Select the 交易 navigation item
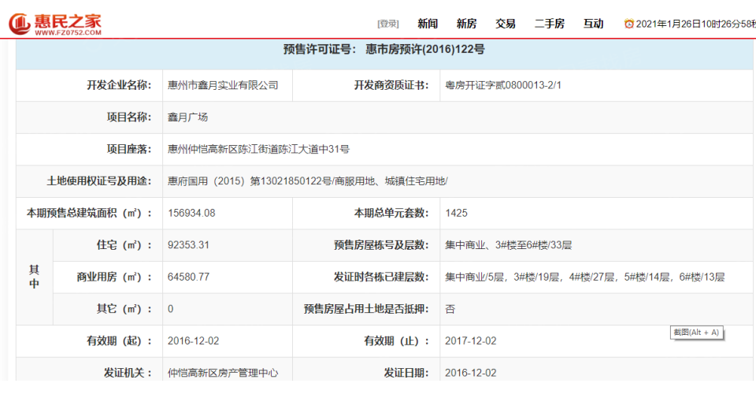The image size is (756, 413). [x=505, y=24]
